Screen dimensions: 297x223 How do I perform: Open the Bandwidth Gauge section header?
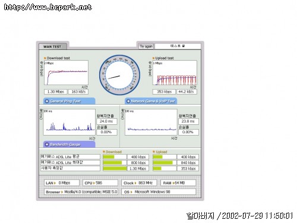pyautogui.click(x=69, y=145)
